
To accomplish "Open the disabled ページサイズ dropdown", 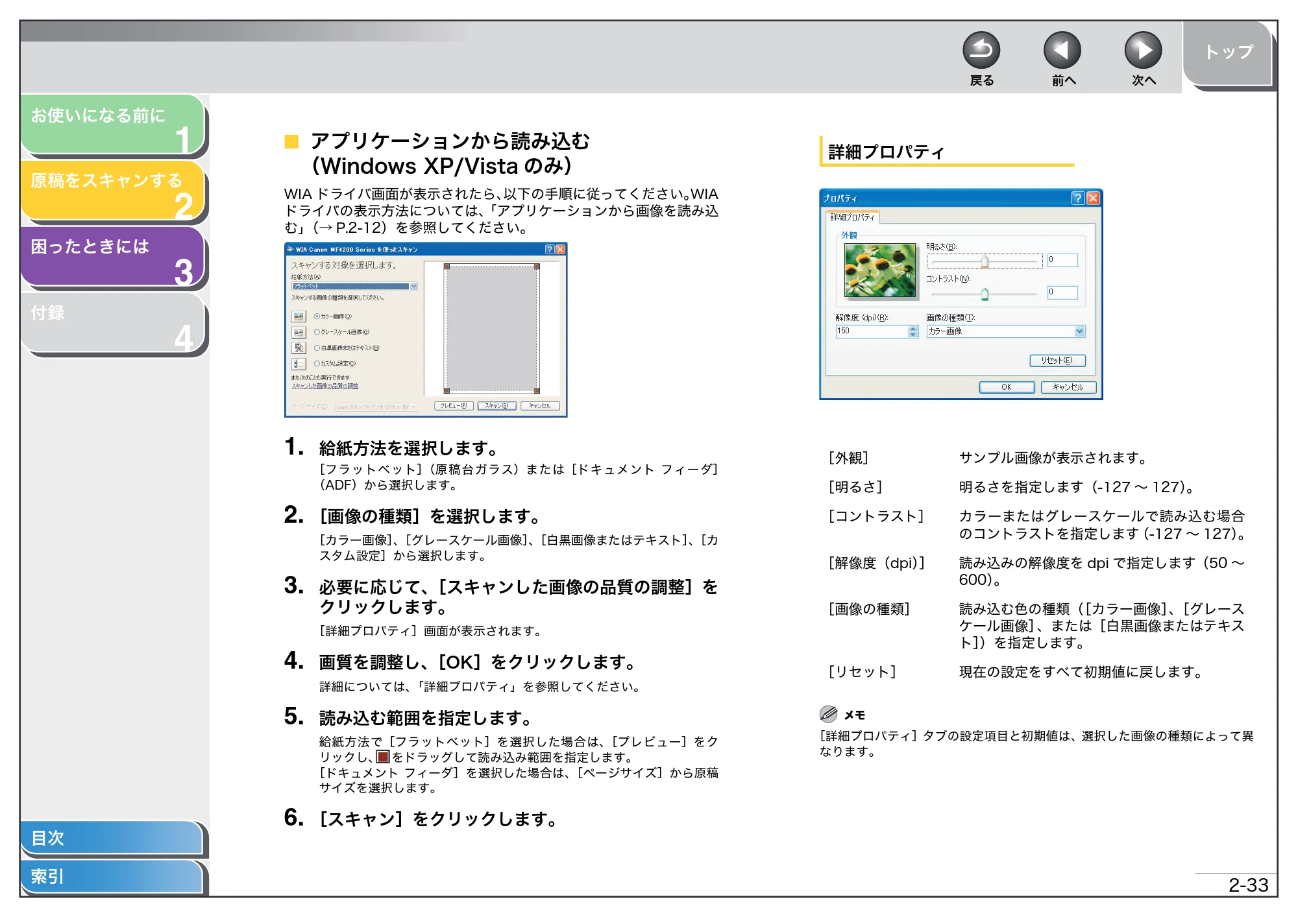I will click(x=376, y=407).
